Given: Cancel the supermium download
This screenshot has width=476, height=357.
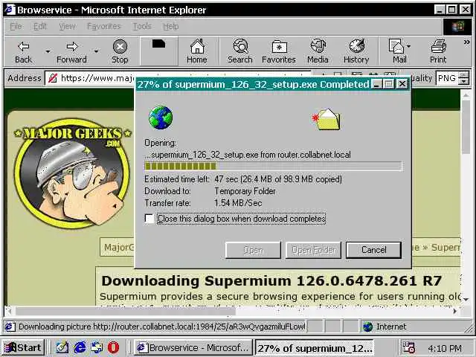Looking at the screenshot, I should coord(373,250).
